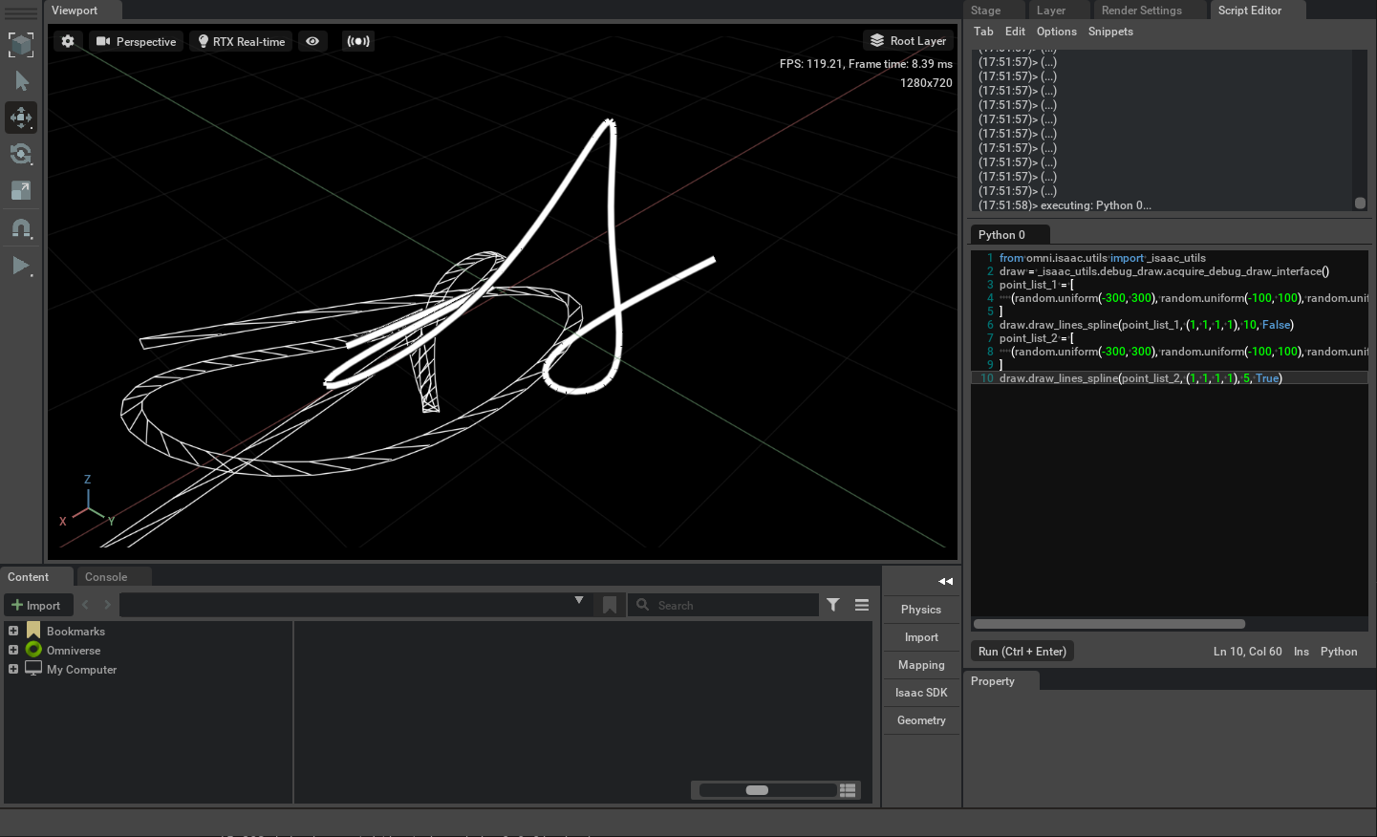Open the Root Layer selector
The image size is (1377, 837).
pyautogui.click(x=909, y=41)
